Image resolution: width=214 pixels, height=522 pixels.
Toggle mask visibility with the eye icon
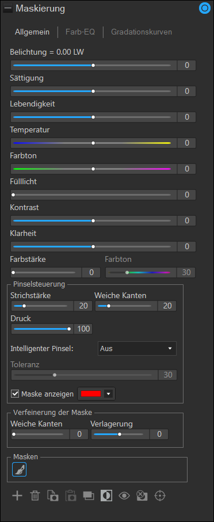pyautogui.click(x=124, y=496)
